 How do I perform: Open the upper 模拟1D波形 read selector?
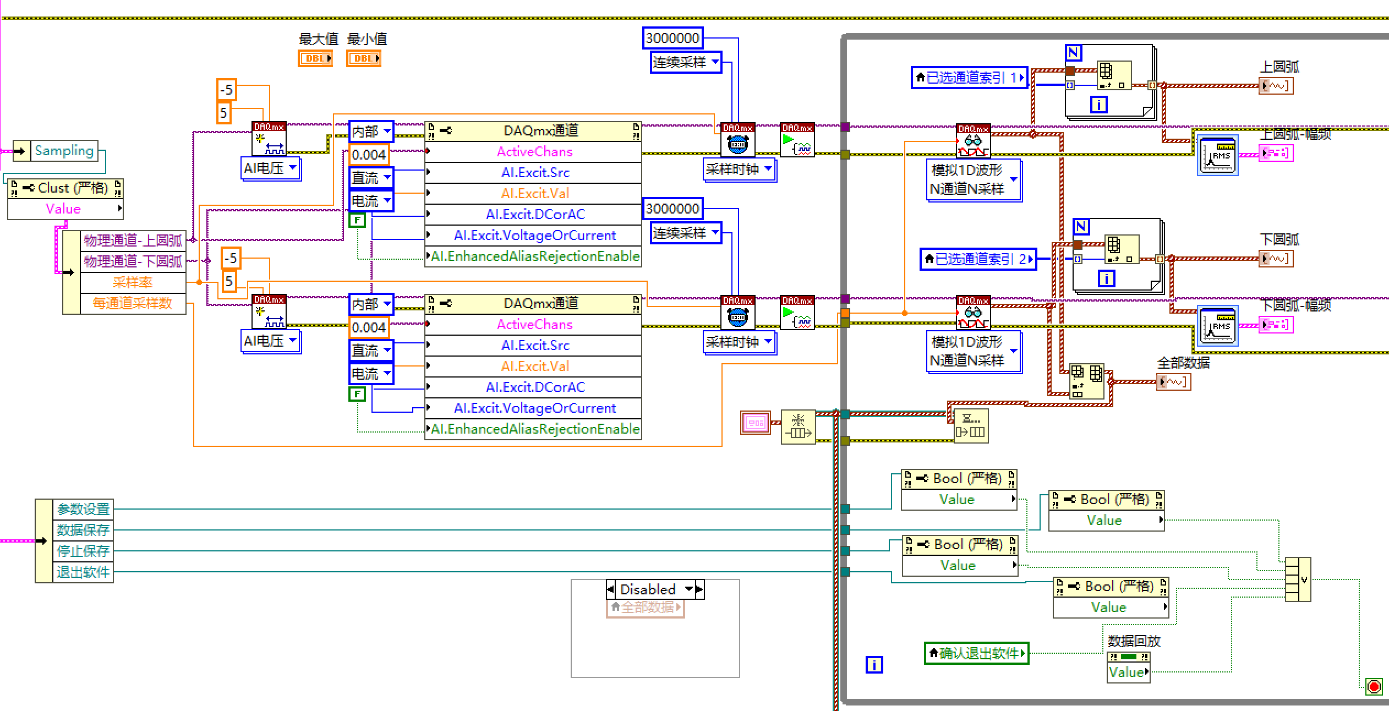point(974,181)
